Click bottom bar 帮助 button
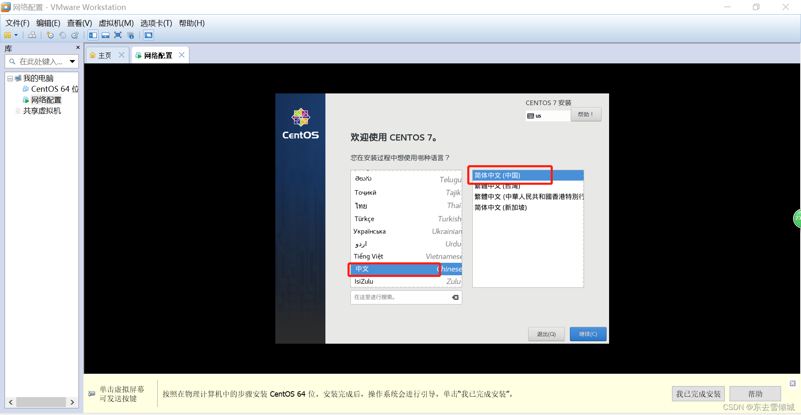This screenshot has height=415, width=801. pyautogui.click(x=755, y=394)
